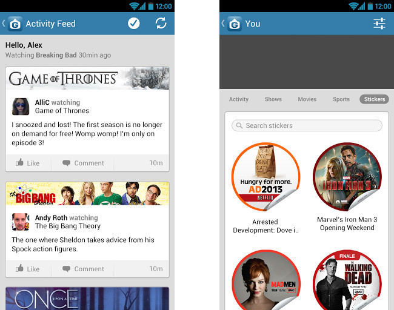The image size is (394, 310).
Task: Open the Iron Man 3 sticker
Action: [x=347, y=177]
